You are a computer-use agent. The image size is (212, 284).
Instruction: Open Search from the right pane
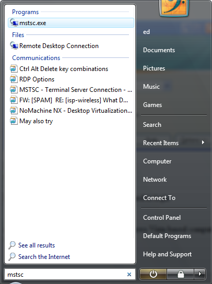pos(152,125)
